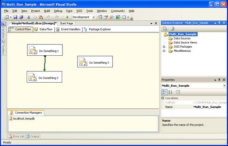Open the Community menu

coord(118,11)
